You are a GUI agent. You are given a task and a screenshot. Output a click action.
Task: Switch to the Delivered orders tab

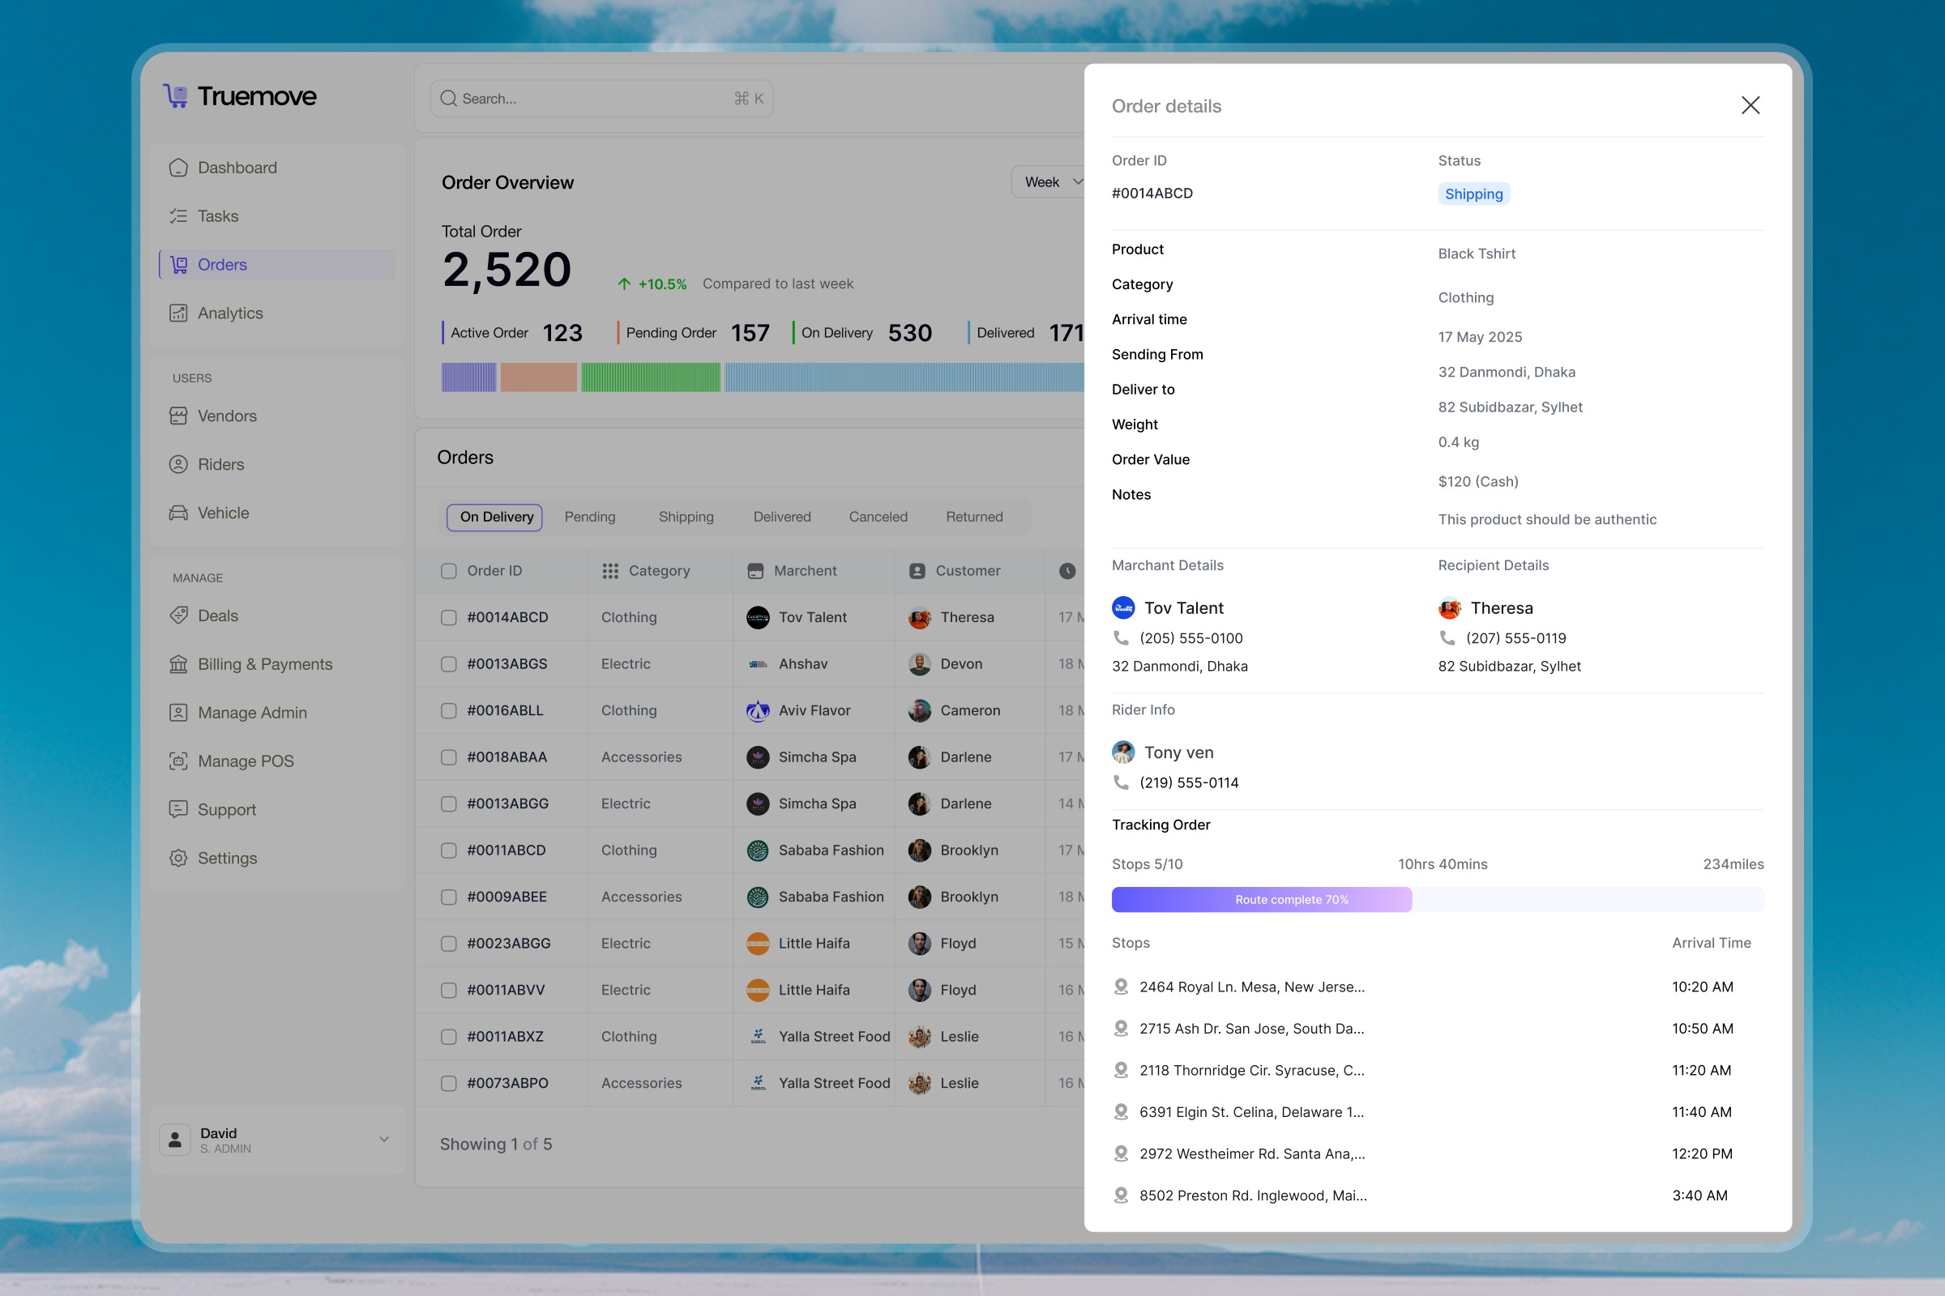coord(781,518)
